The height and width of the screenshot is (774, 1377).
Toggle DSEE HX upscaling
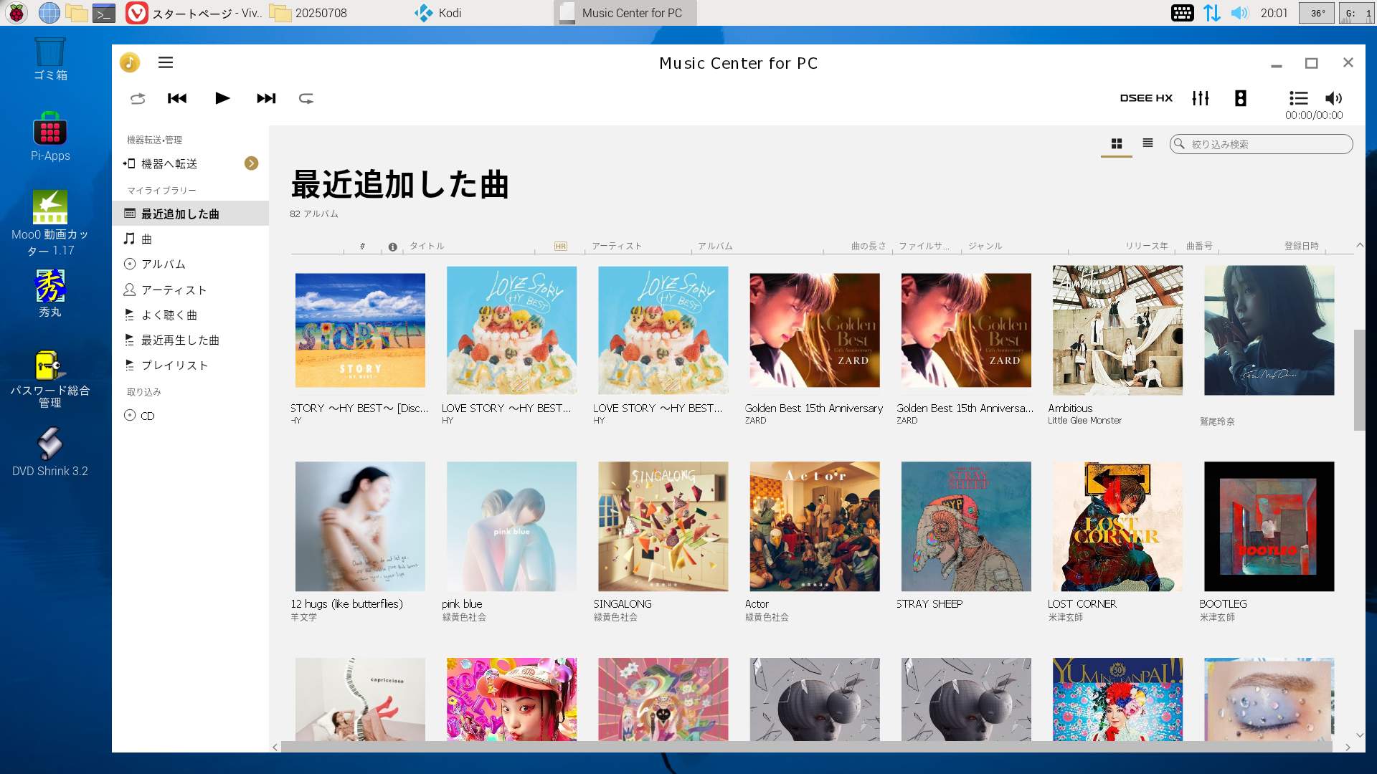point(1146,98)
